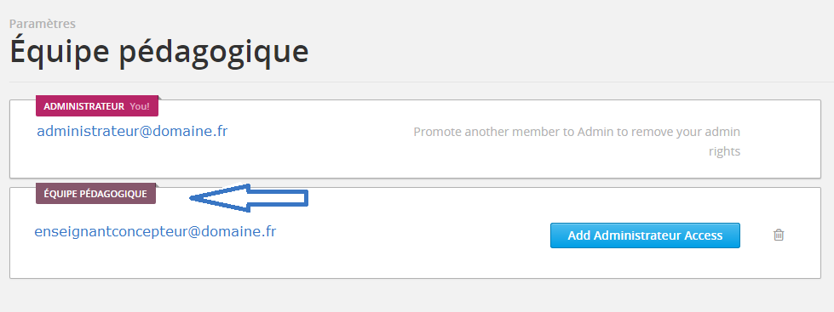Image resolution: width=834 pixels, height=312 pixels.
Task: Delete enseignantconcepteur member with trash icon
Action: (778, 235)
